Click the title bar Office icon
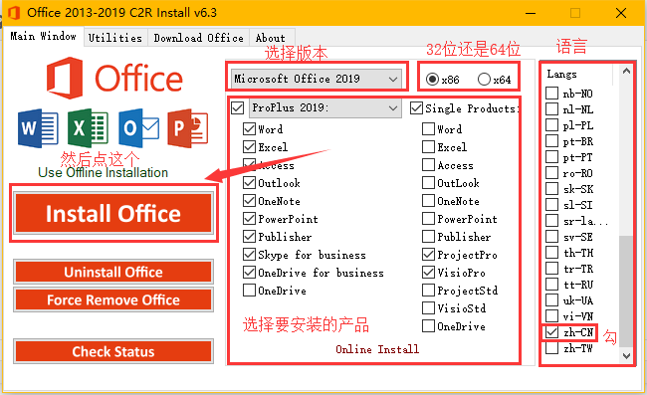Image resolution: width=647 pixels, height=395 pixels. click(x=14, y=13)
